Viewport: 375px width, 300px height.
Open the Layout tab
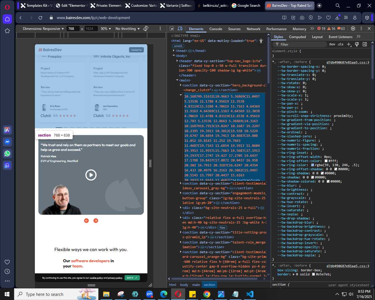[317, 37]
